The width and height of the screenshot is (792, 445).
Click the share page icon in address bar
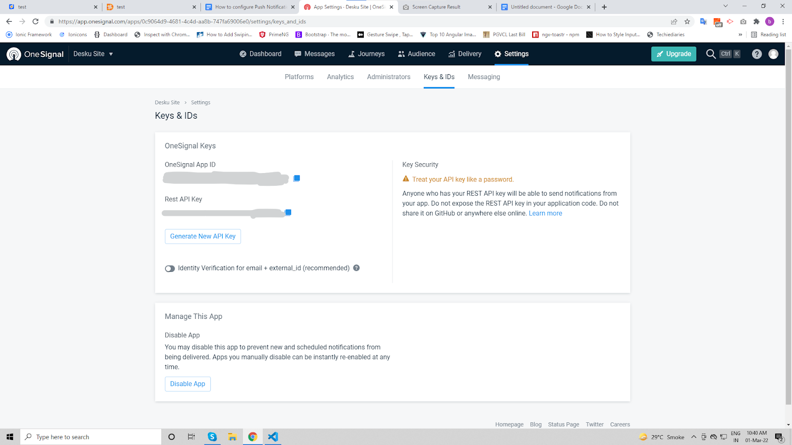[674, 21]
